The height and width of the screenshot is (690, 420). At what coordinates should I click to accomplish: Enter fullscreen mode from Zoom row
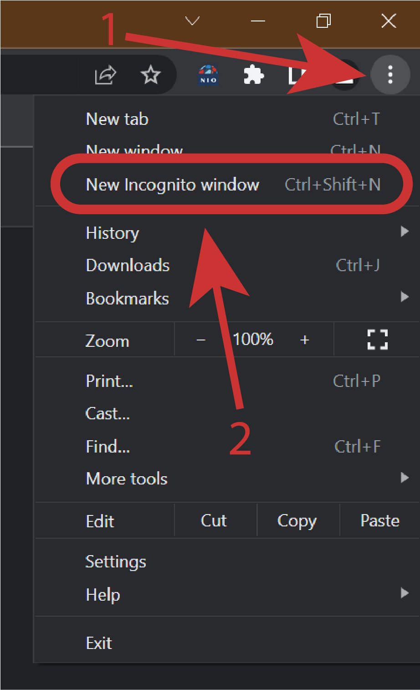pos(377,340)
